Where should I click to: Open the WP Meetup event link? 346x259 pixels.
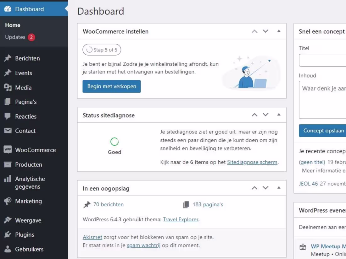(328, 246)
